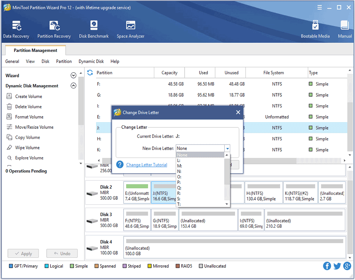Click the help question mark icon
The height and width of the screenshot is (280, 355).
120,164
